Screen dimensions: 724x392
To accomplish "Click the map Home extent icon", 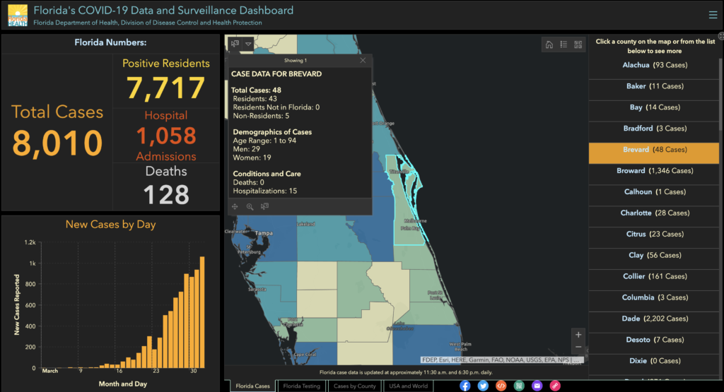I will (549, 44).
